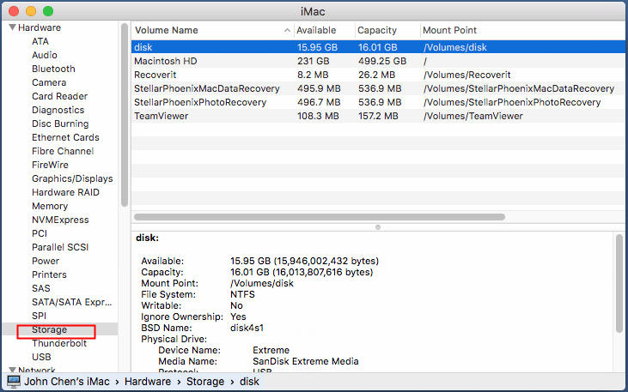
Task: Click the /Volumes/TeamViewer mount point cell
Action: pyautogui.click(x=473, y=116)
